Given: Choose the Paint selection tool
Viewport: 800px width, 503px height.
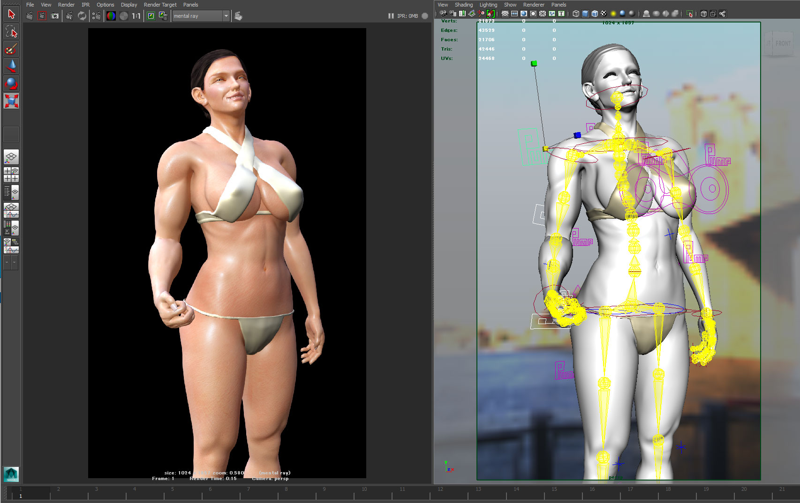Looking at the screenshot, I should [x=11, y=49].
